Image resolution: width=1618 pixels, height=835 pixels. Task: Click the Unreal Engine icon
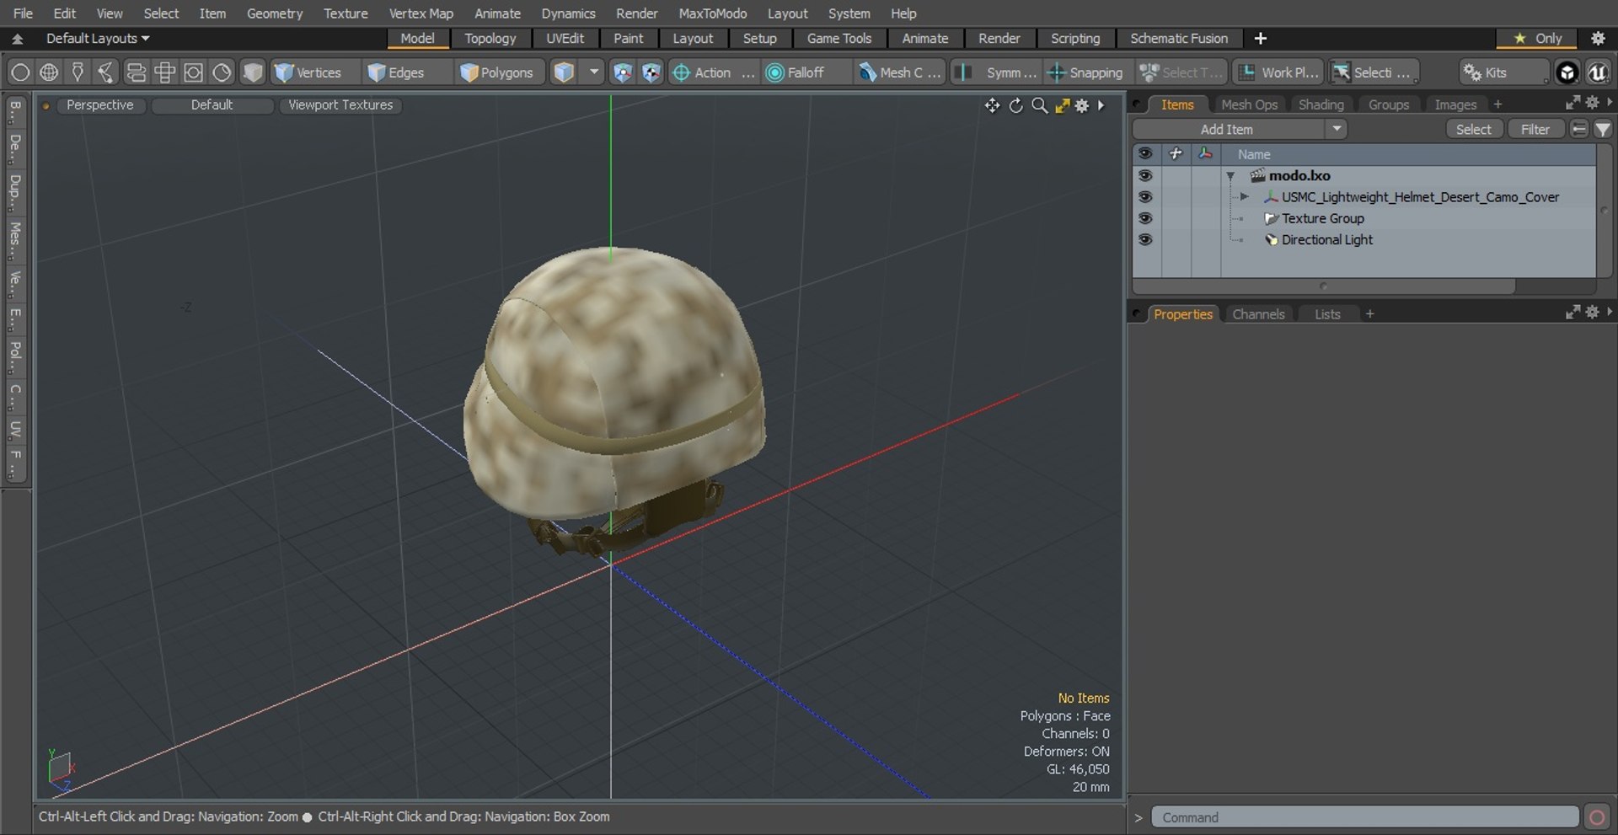[x=1598, y=72]
